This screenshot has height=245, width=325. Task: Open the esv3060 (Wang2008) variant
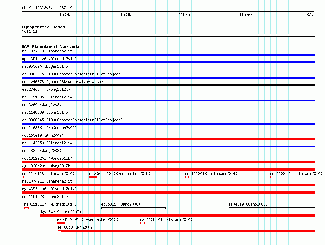42,105
